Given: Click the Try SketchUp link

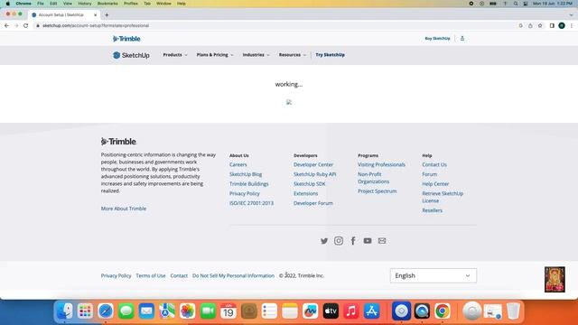Looking at the screenshot, I should [330, 55].
